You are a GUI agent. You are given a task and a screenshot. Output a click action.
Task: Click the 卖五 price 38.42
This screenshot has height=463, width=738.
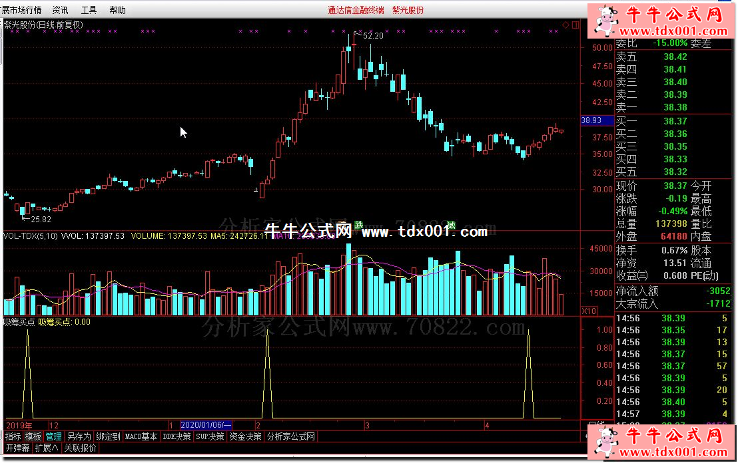coord(675,57)
